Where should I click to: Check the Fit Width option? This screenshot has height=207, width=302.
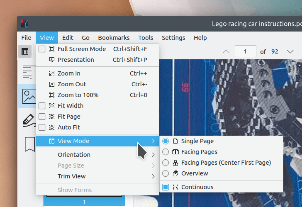tap(42, 106)
